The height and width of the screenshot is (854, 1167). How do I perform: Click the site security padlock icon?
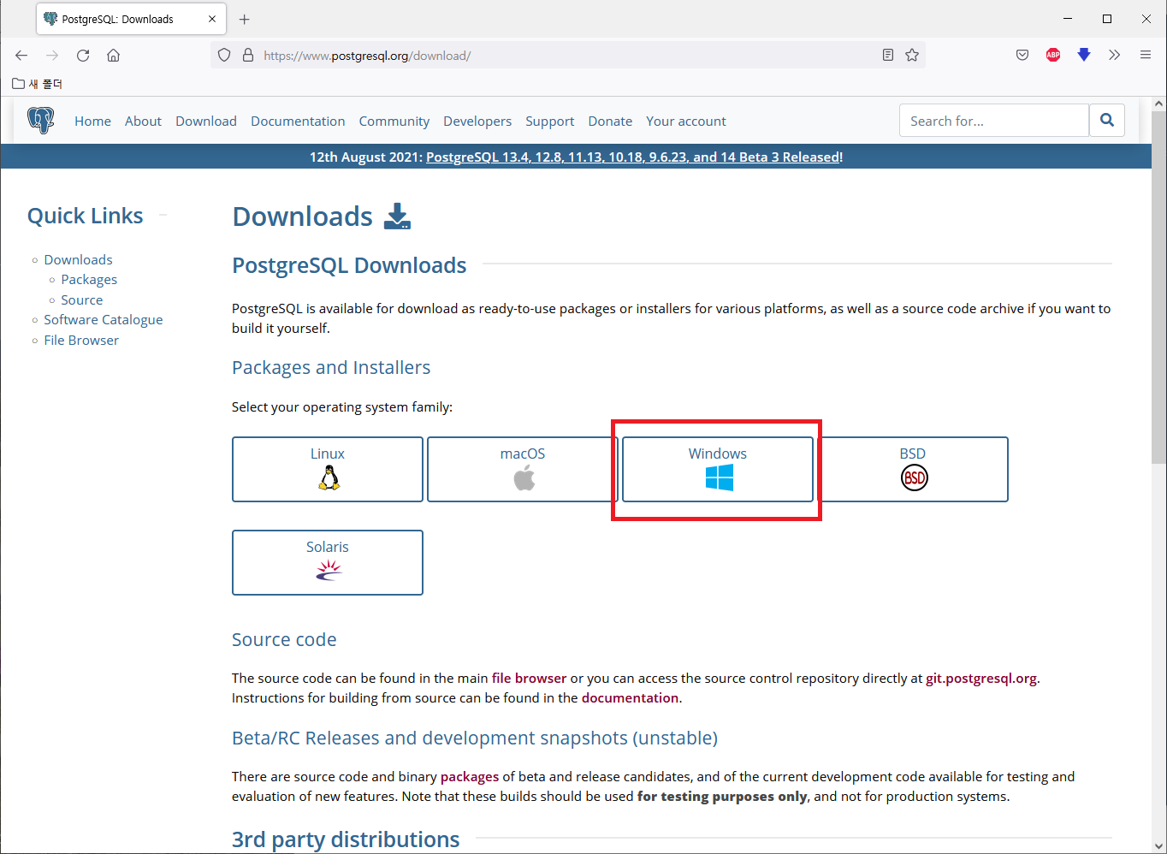point(248,56)
